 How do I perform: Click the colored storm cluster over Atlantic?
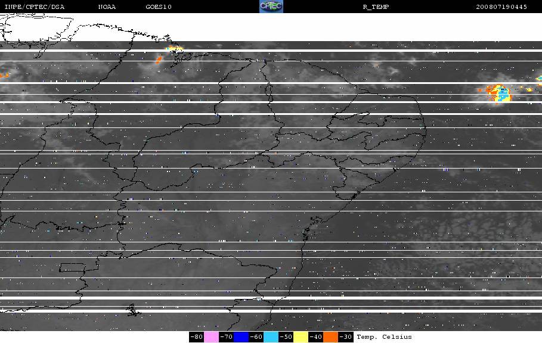(x=498, y=93)
